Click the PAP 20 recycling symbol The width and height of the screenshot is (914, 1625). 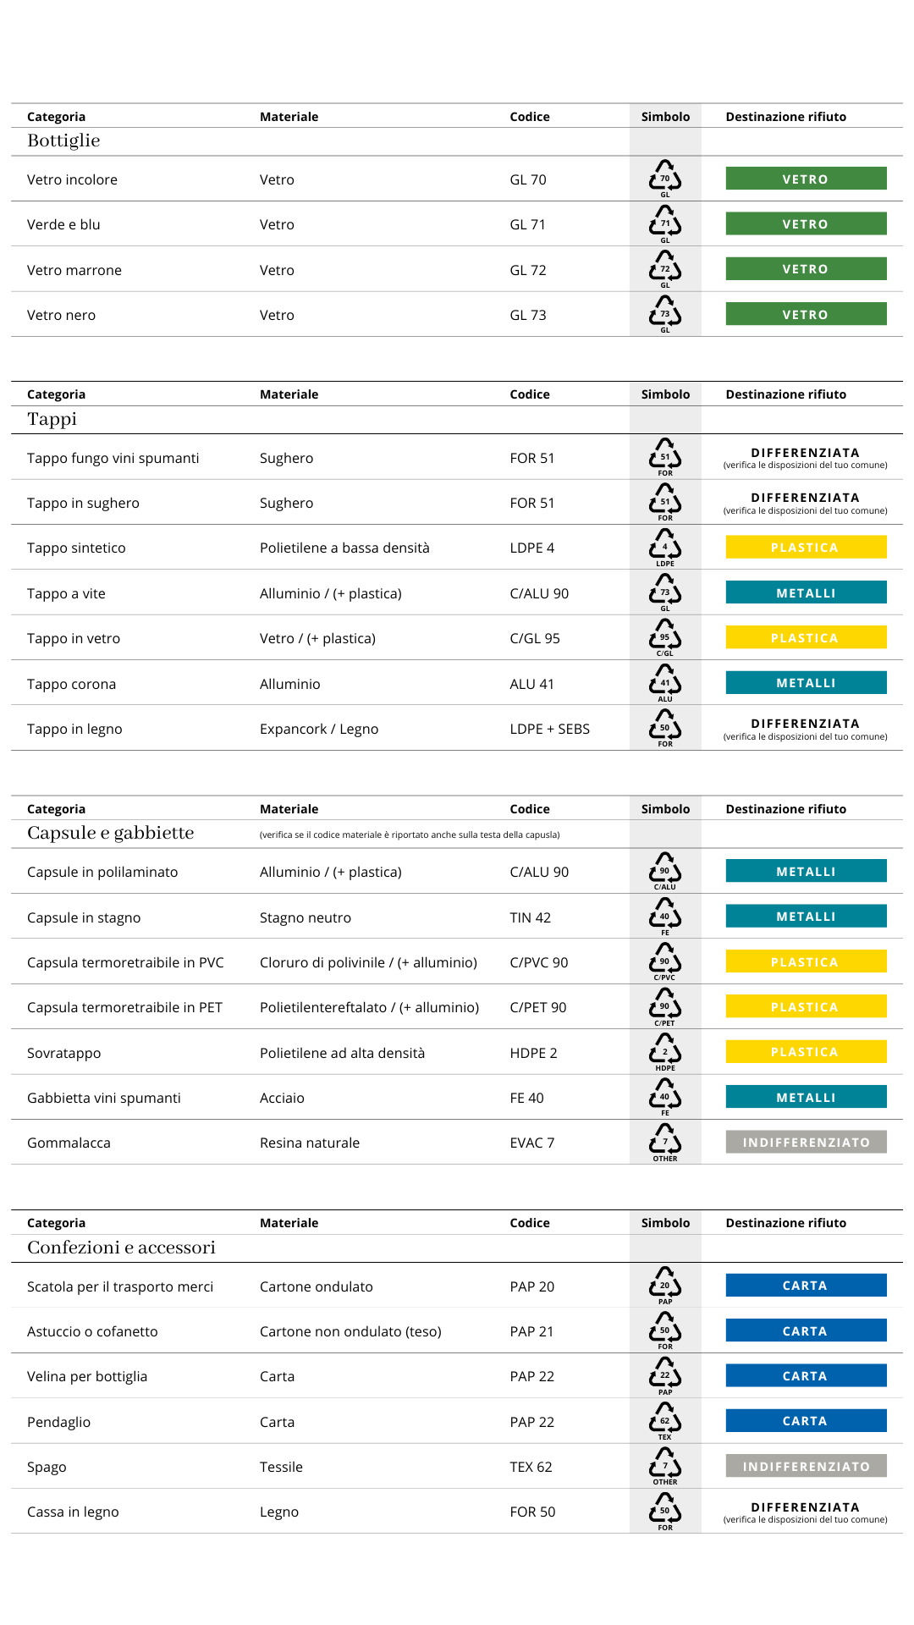point(665,1285)
